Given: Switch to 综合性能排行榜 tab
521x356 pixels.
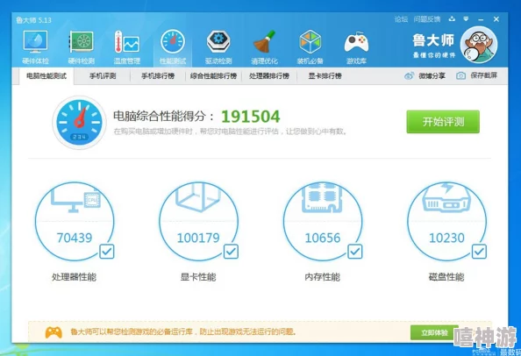Looking at the screenshot, I should click(213, 76).
